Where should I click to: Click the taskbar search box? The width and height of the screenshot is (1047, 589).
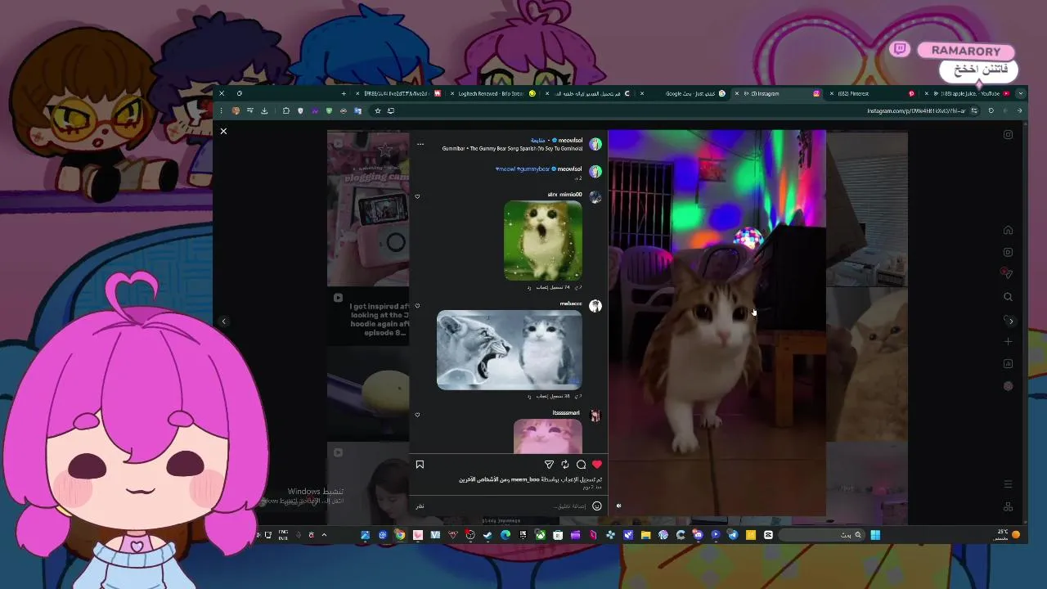[821, 535]
